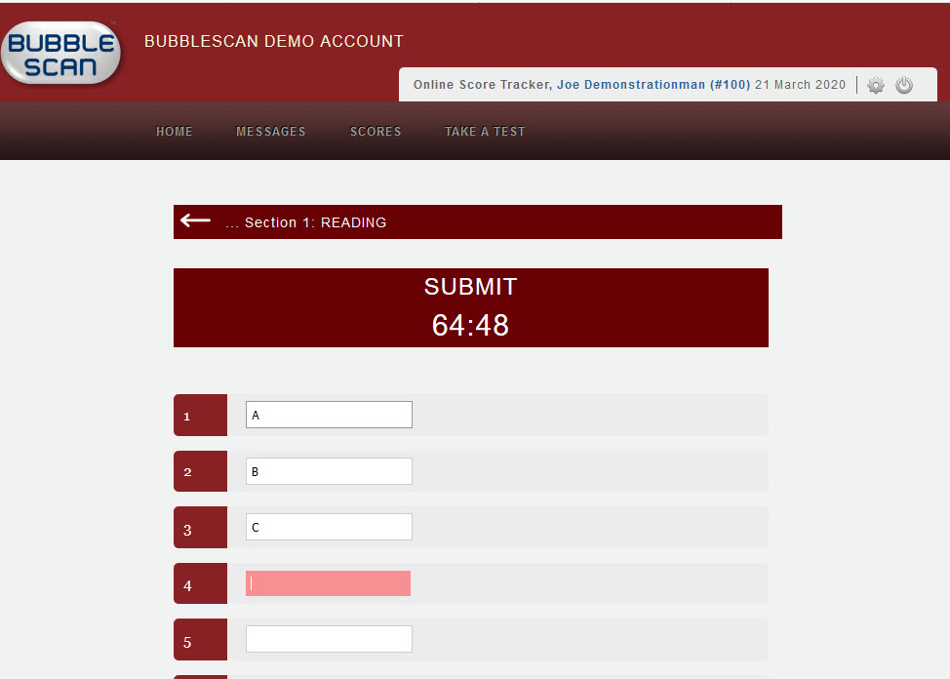Click the question number 2 label

tap(200, 471)
